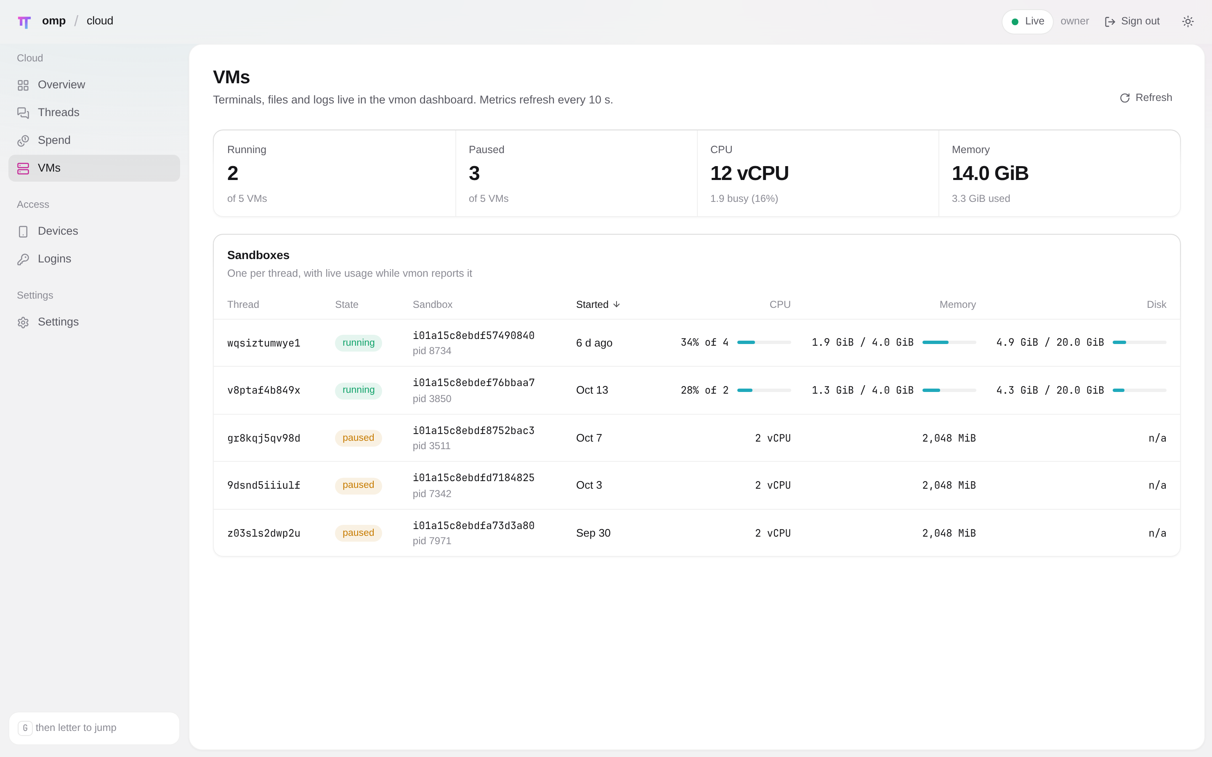Select Devices under Access
Image resolution: width=1212 pixels, height=757 pixels.
point(94,231)
